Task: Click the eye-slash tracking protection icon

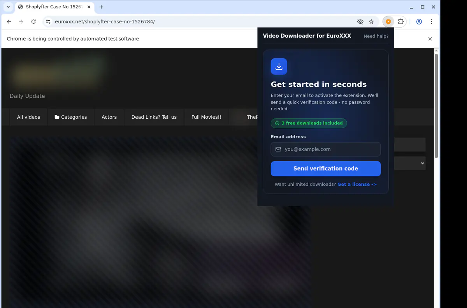Action: click(x=360, y=22)
